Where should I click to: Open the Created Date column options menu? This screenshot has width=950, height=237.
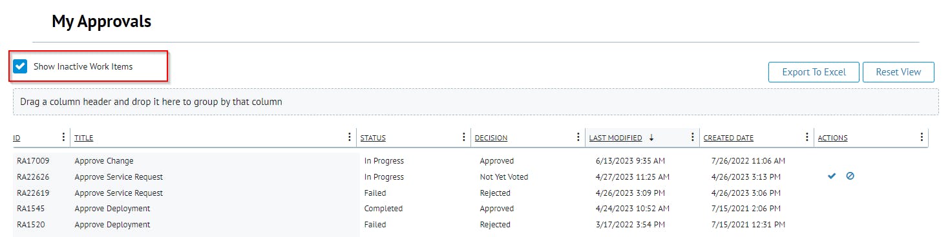[x=807, y=137]
